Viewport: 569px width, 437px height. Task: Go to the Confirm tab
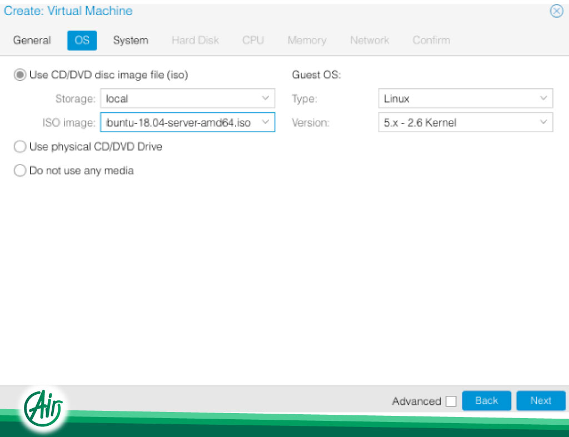coord(431,40)
